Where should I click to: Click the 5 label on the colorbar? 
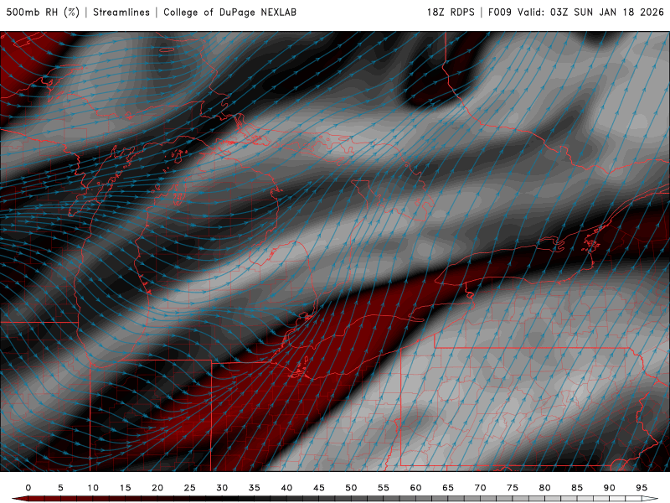click(60, 488)
